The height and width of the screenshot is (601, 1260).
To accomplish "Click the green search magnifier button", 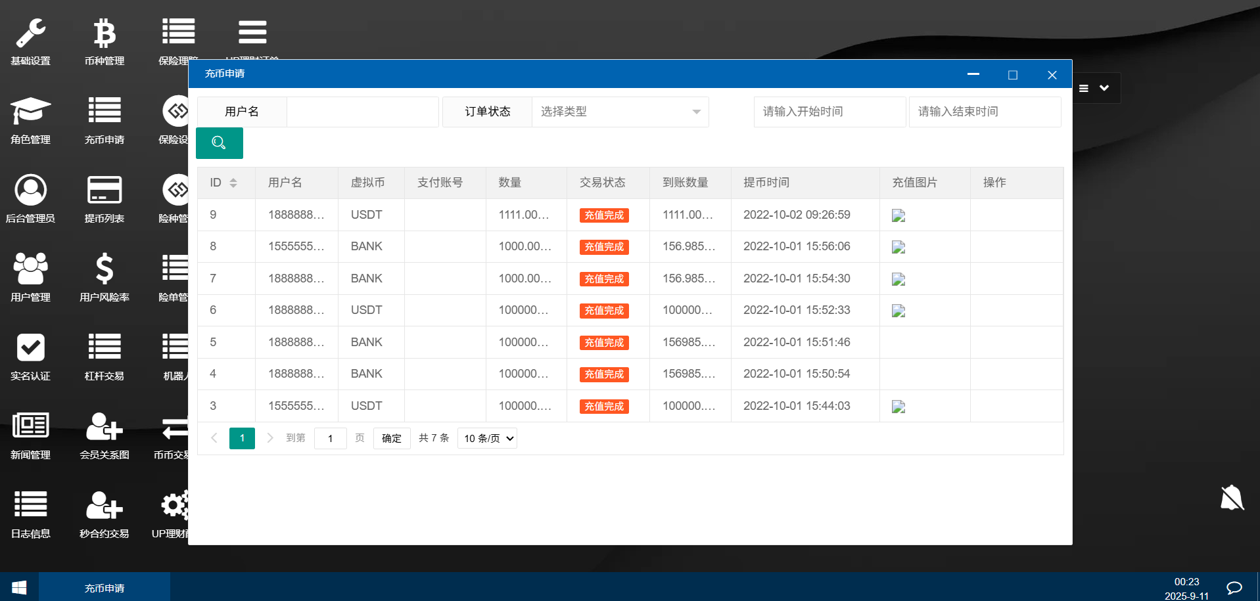I will 220,143.
